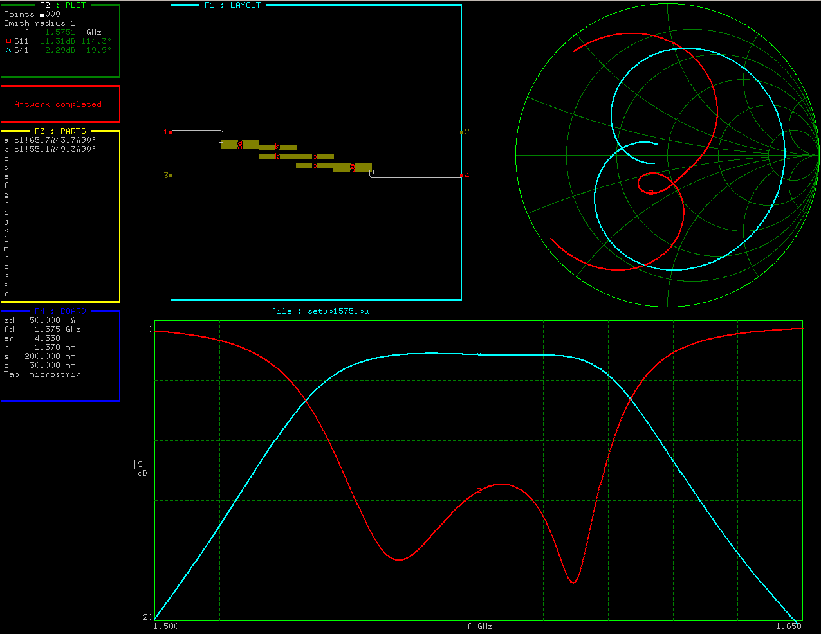Select port 4 connector in the layout
Image resolution: width=821 pixels, height=634 pixels.
(x=462, y=176)
